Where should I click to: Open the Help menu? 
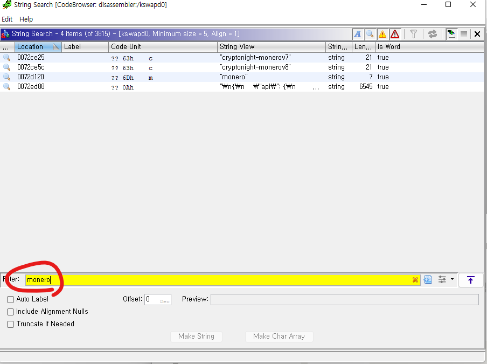[26, 19]
